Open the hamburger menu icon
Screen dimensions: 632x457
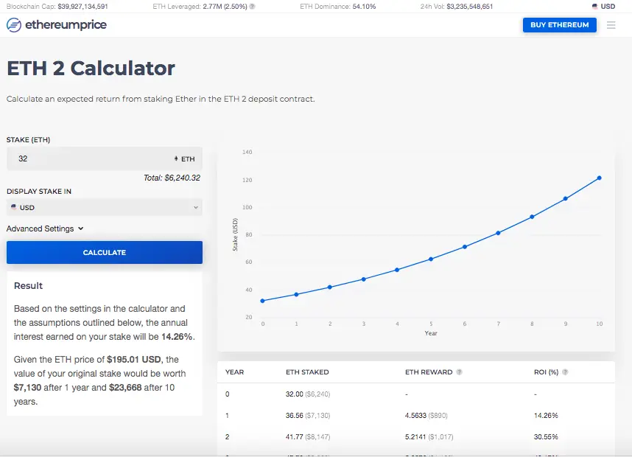[x=611, y=25]
